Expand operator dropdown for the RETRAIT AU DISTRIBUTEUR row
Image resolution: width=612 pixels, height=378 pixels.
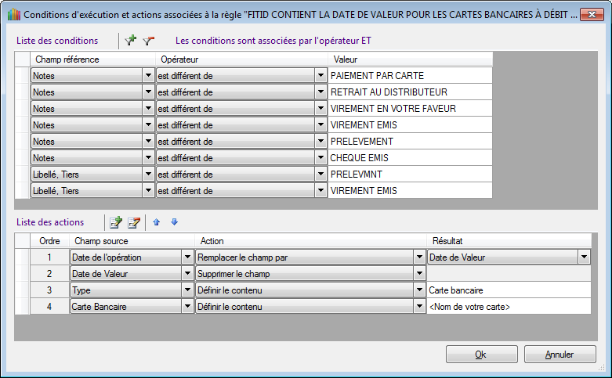pos(320,92)
